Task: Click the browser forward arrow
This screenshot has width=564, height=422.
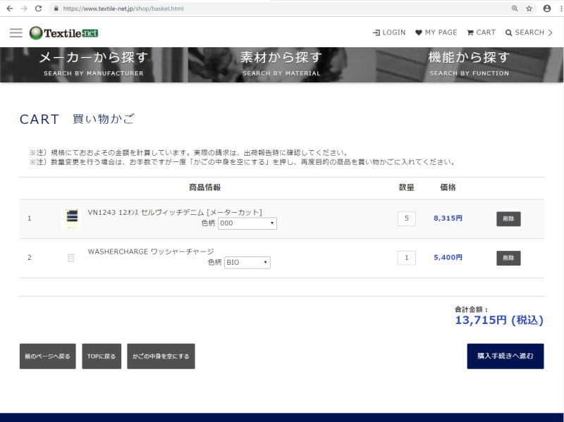Action: pos(24,8)
